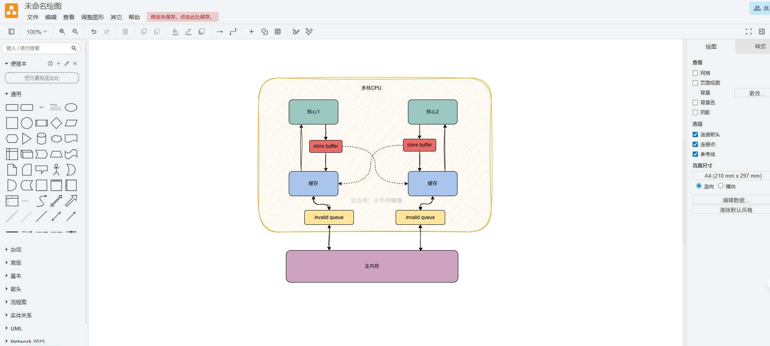The image size is (770, 346).
Task: Uncheck the 连接箭头 checkbox
Action: click(x=695, y=135)
